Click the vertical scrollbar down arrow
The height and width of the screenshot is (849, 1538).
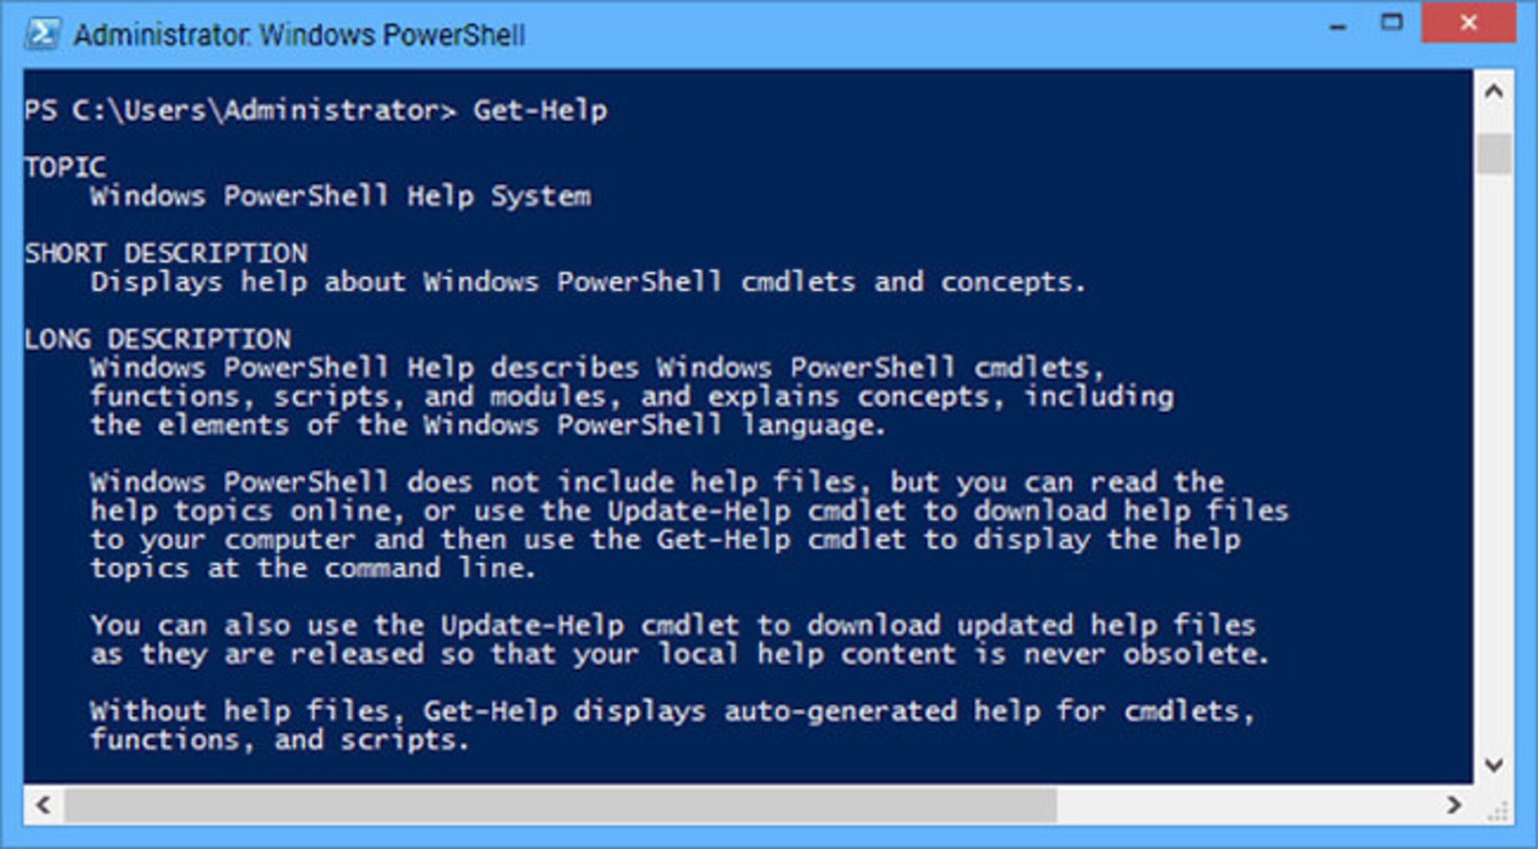[x=1493, y=765]
